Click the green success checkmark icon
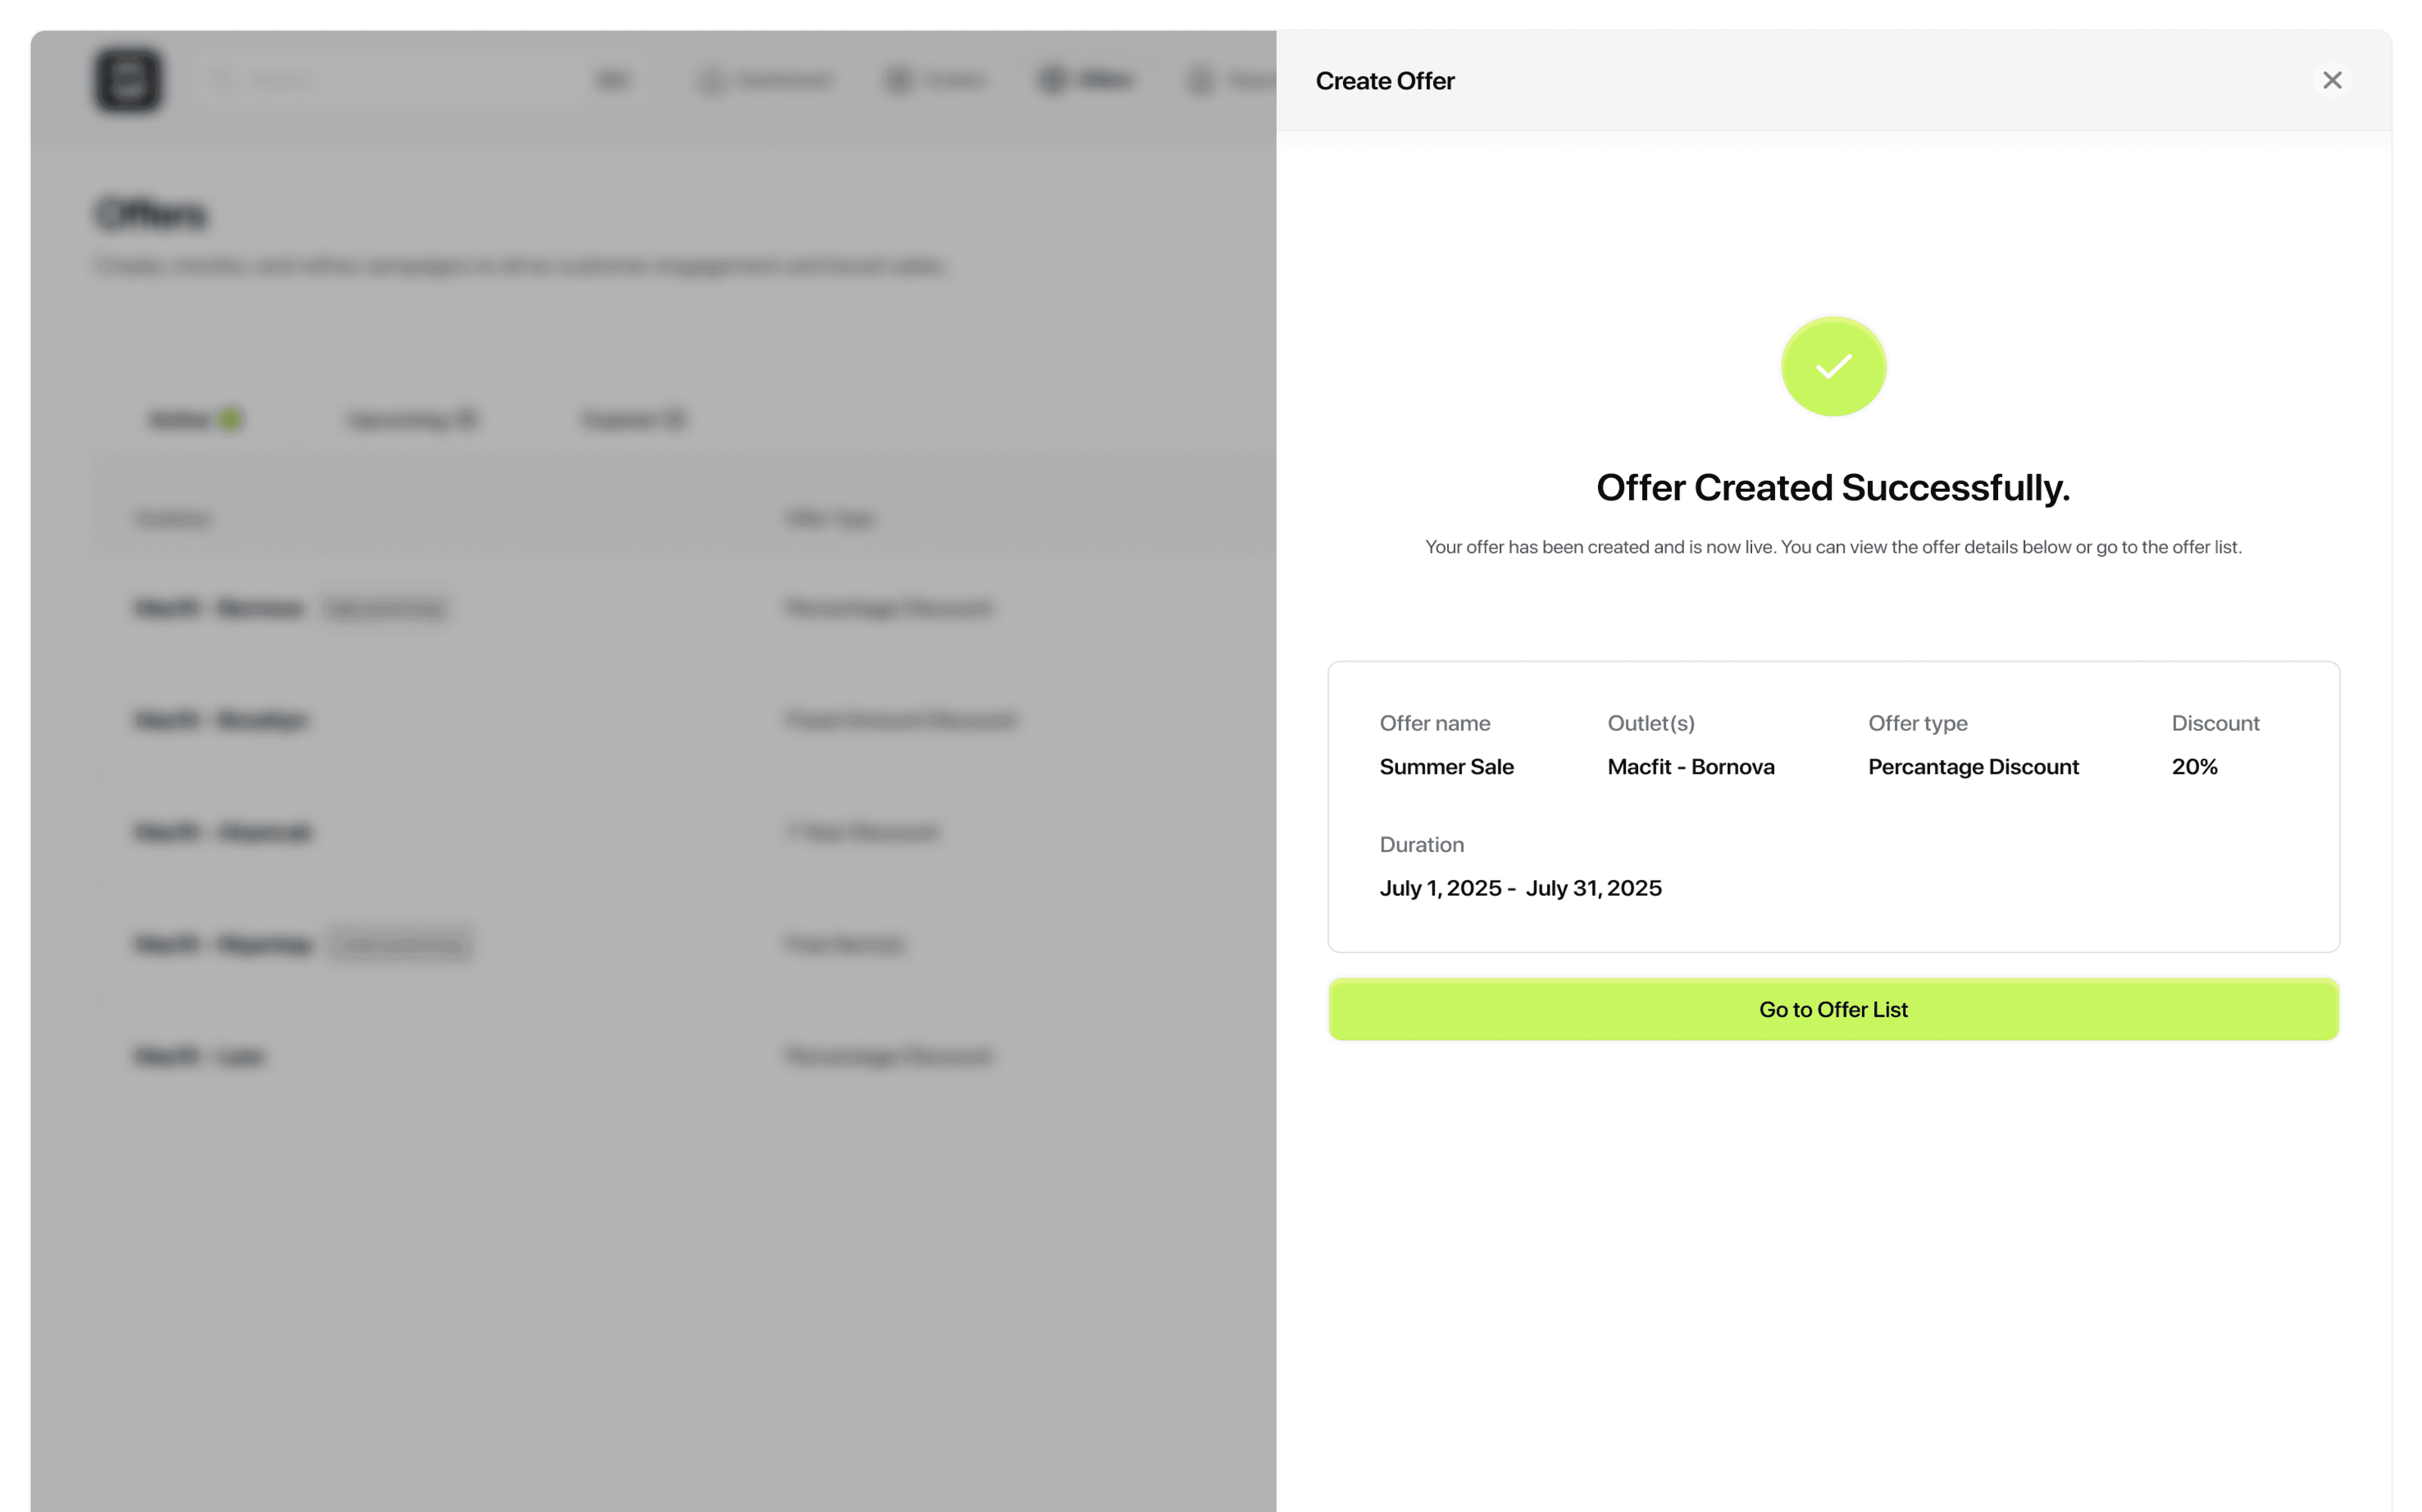The image size is (2422, 1512). click(1832, 367)
